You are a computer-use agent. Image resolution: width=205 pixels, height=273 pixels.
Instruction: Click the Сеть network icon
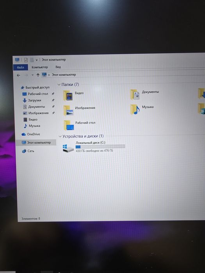24,151
